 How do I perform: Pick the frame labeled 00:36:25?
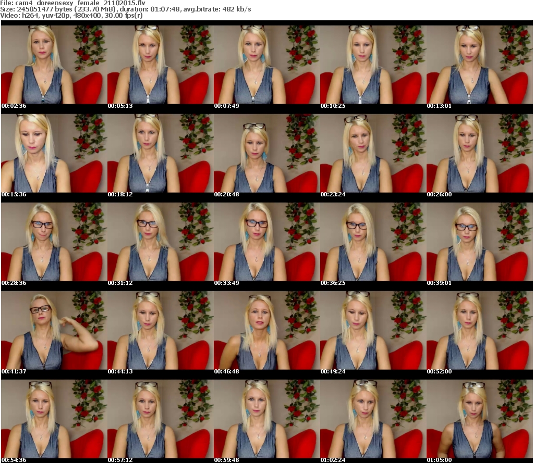[373, 242]
